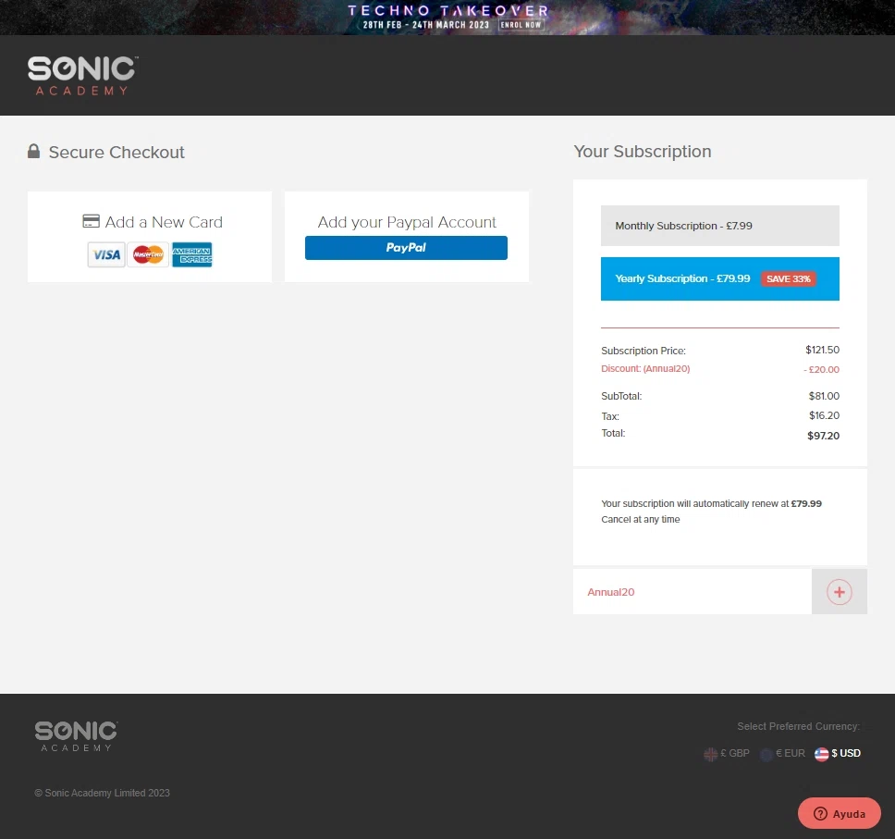This screenshot has width=895, height=839.
Task: Open Add a New Card option
Action: 150,237
